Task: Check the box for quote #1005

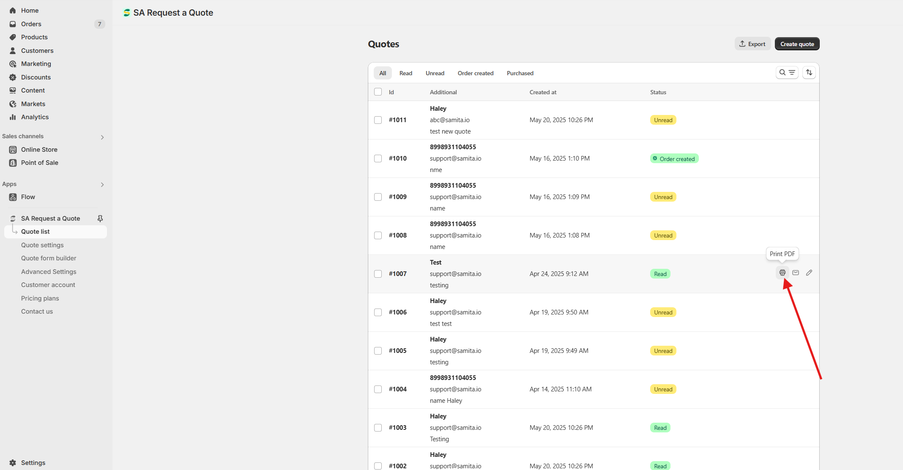Action: [x=378, y=351]
